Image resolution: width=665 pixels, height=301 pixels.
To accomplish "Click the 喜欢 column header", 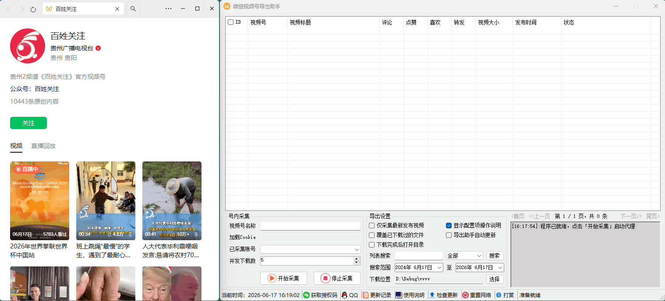I will pos(439,22).
